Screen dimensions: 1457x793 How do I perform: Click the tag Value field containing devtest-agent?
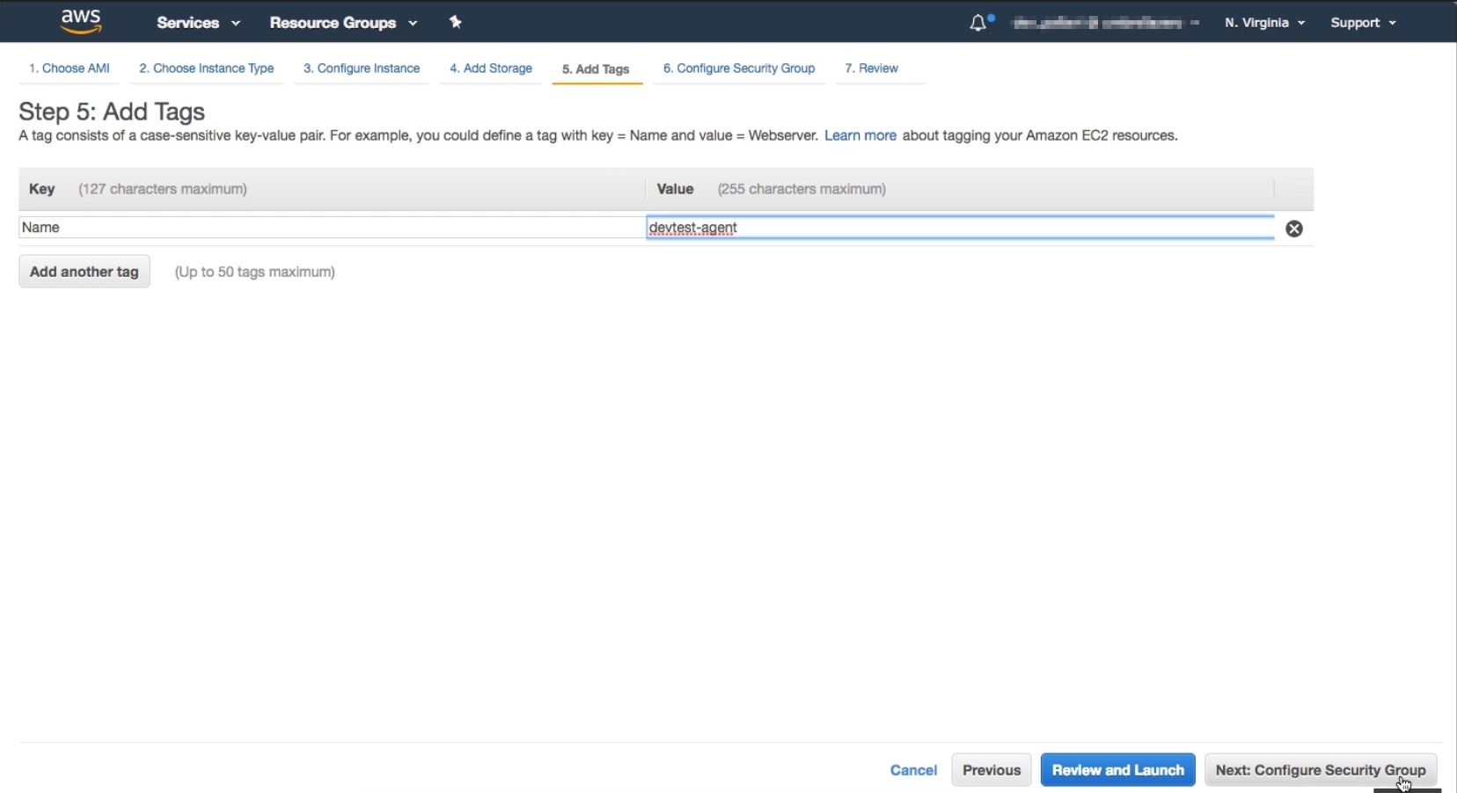(x=959, y=228)
